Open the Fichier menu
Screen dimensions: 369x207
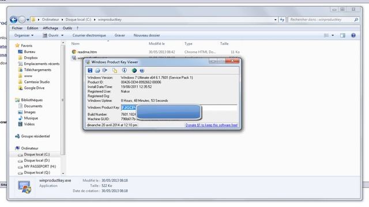coord(17,28)
